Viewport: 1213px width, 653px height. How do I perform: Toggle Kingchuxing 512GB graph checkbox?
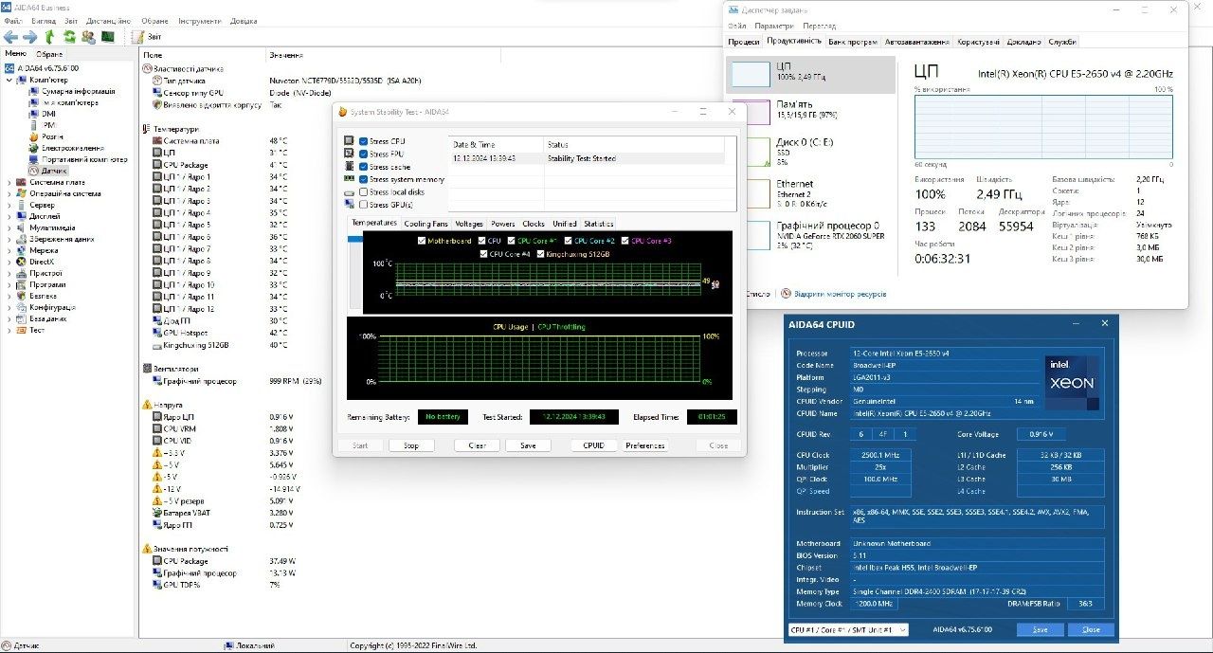pyautogui.click(x=540, y=254)
